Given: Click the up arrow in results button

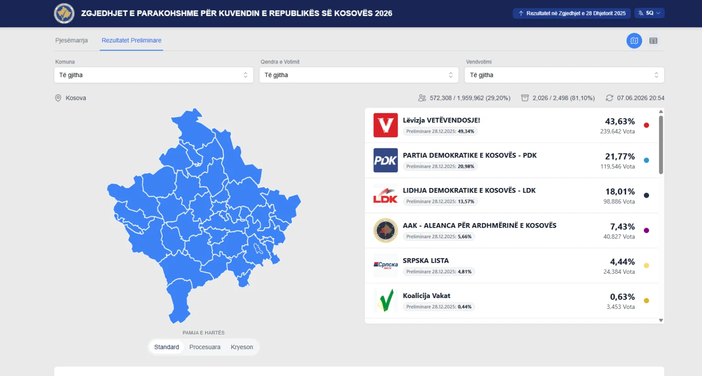Looking at the screenshot, I should click(x=521, y=13).
